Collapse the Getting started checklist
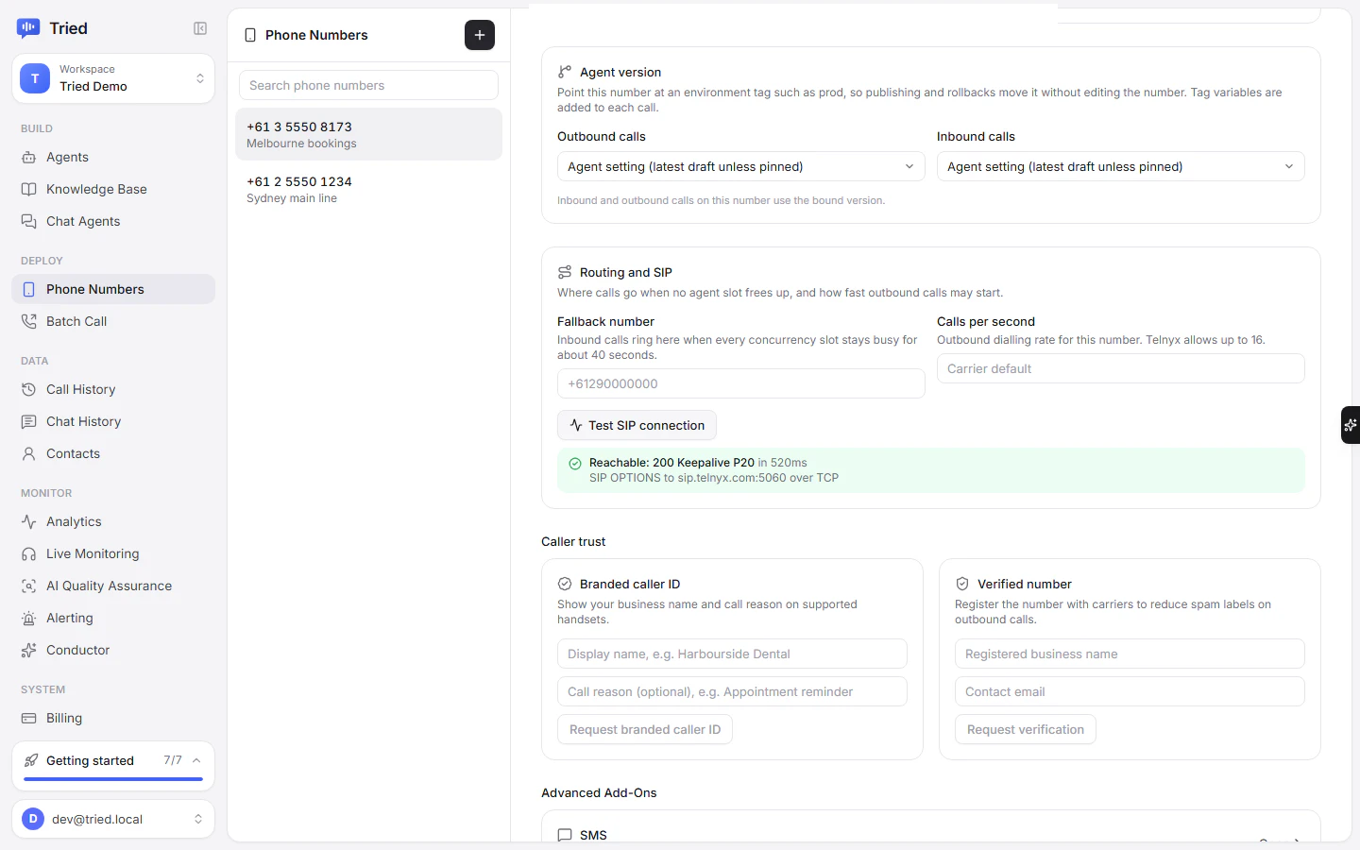Screen dimensions: 1360x850 (196, 760)
